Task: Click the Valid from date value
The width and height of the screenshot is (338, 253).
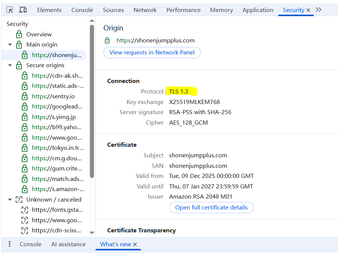Action: pyautogui.click(x=211, y=176)
